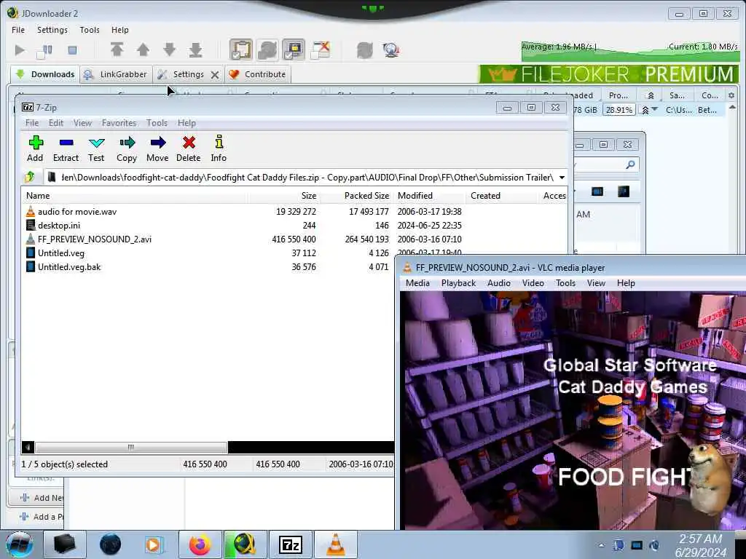Close the JDownloader Settings tab
This screenshot has width=746, height=559.
coord(215,75)
